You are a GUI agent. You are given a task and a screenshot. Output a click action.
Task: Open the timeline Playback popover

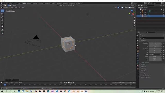(x=7, y=83)
